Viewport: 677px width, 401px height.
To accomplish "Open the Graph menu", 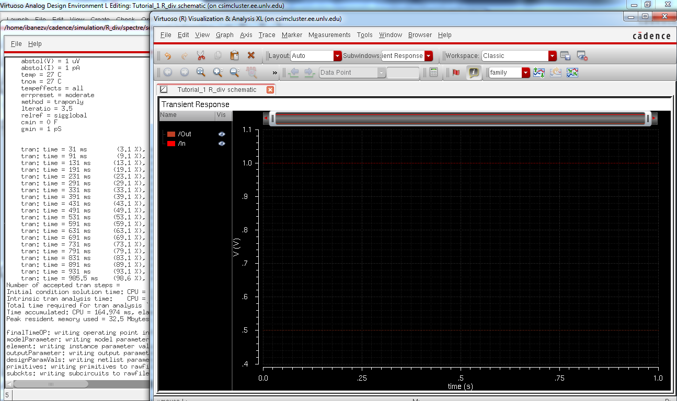I will click(x=225, y=35).
